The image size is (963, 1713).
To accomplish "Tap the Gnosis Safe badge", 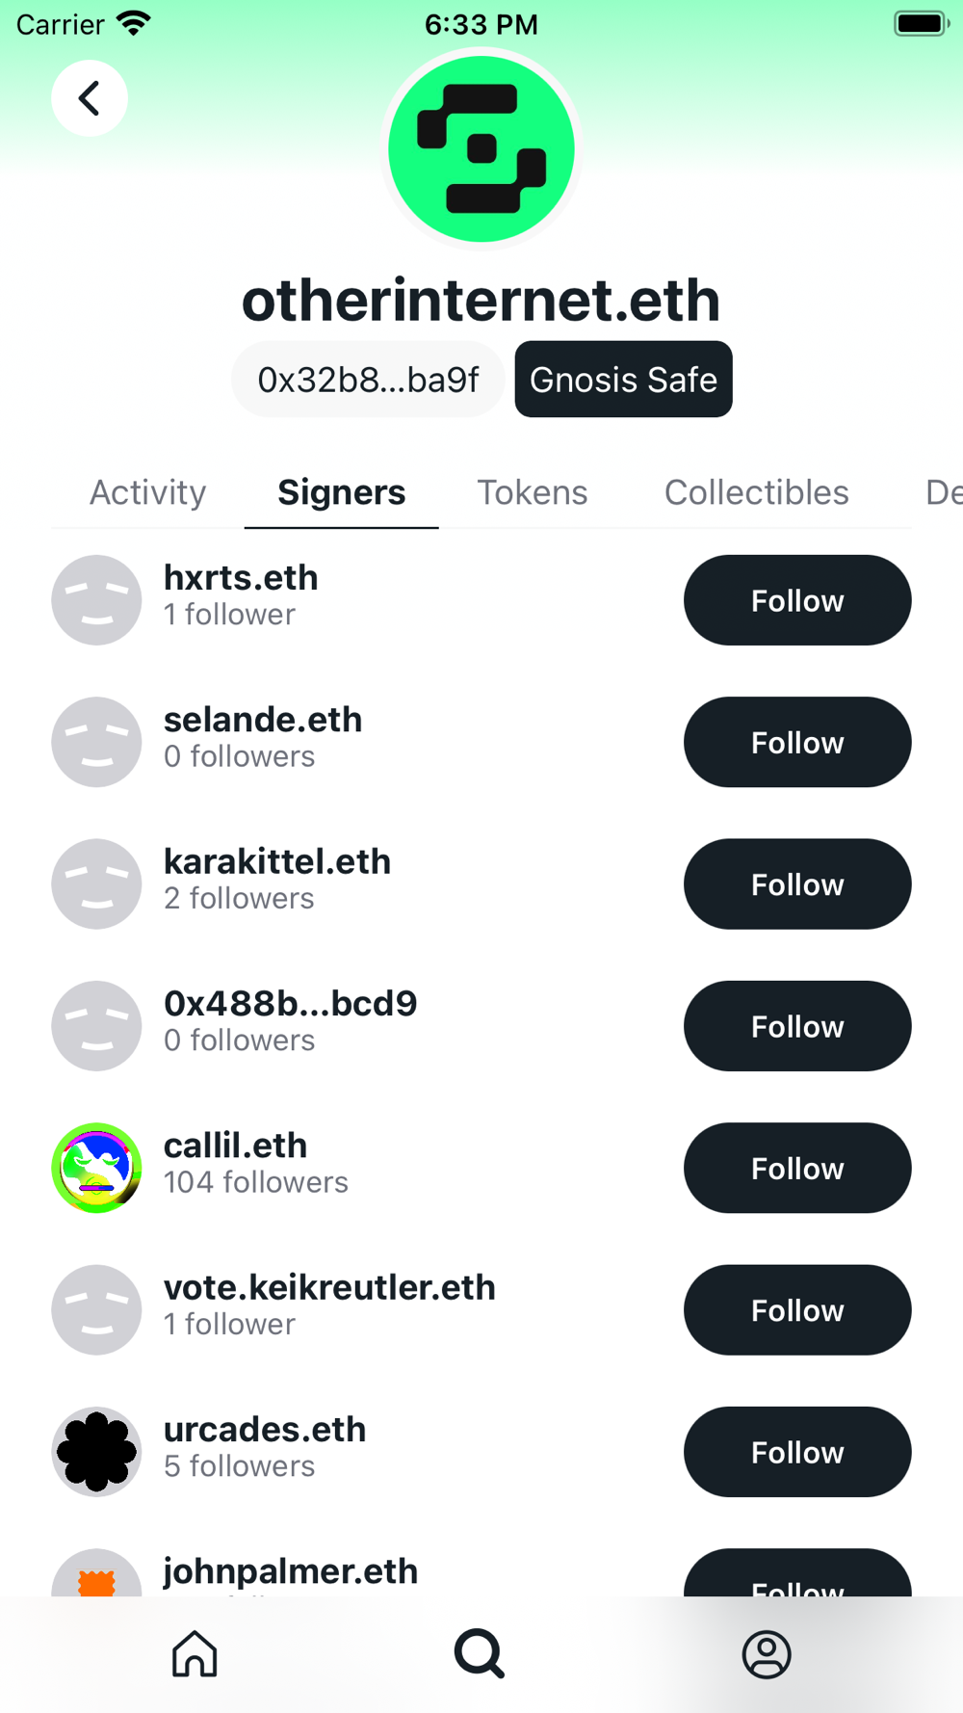I will pos(623,379).
